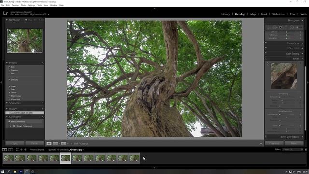
Task: Collapse the Detail panel
Action: click(x=303, y=59)
